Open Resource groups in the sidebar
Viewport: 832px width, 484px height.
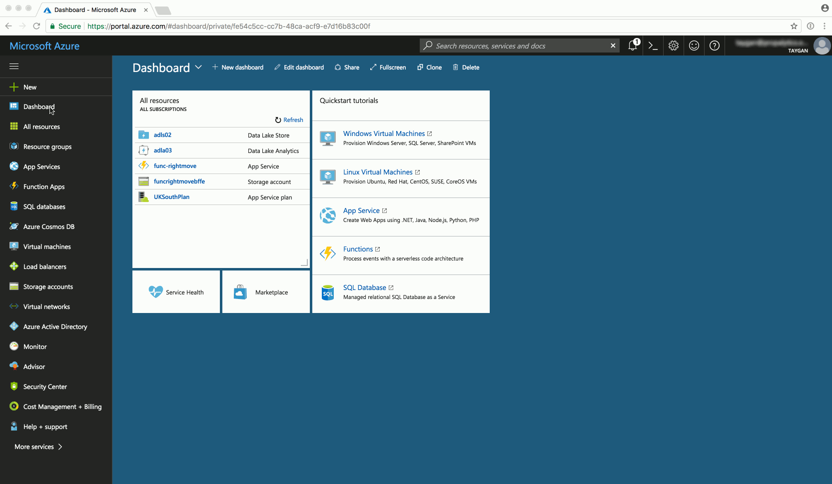click(56, 146)
